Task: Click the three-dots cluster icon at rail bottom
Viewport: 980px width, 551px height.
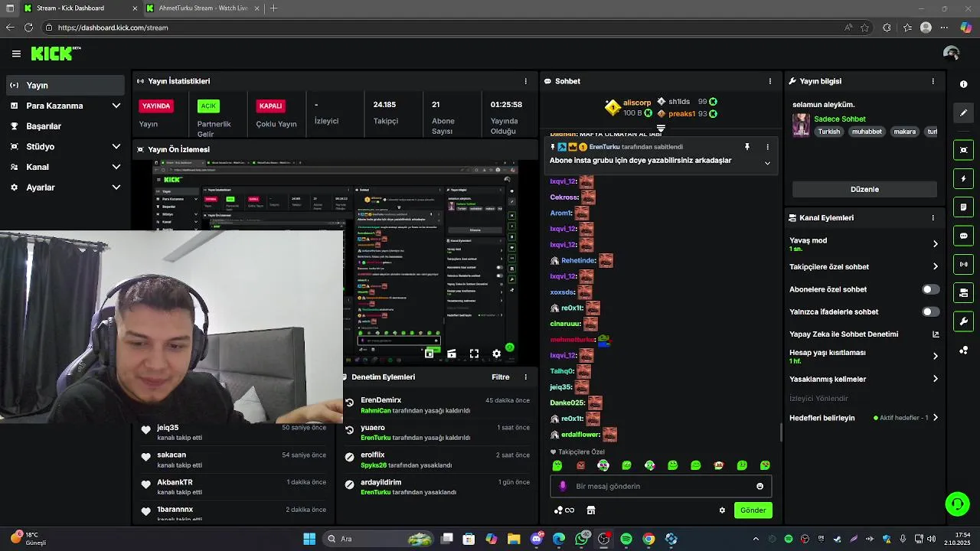Action: coord(964,350)
